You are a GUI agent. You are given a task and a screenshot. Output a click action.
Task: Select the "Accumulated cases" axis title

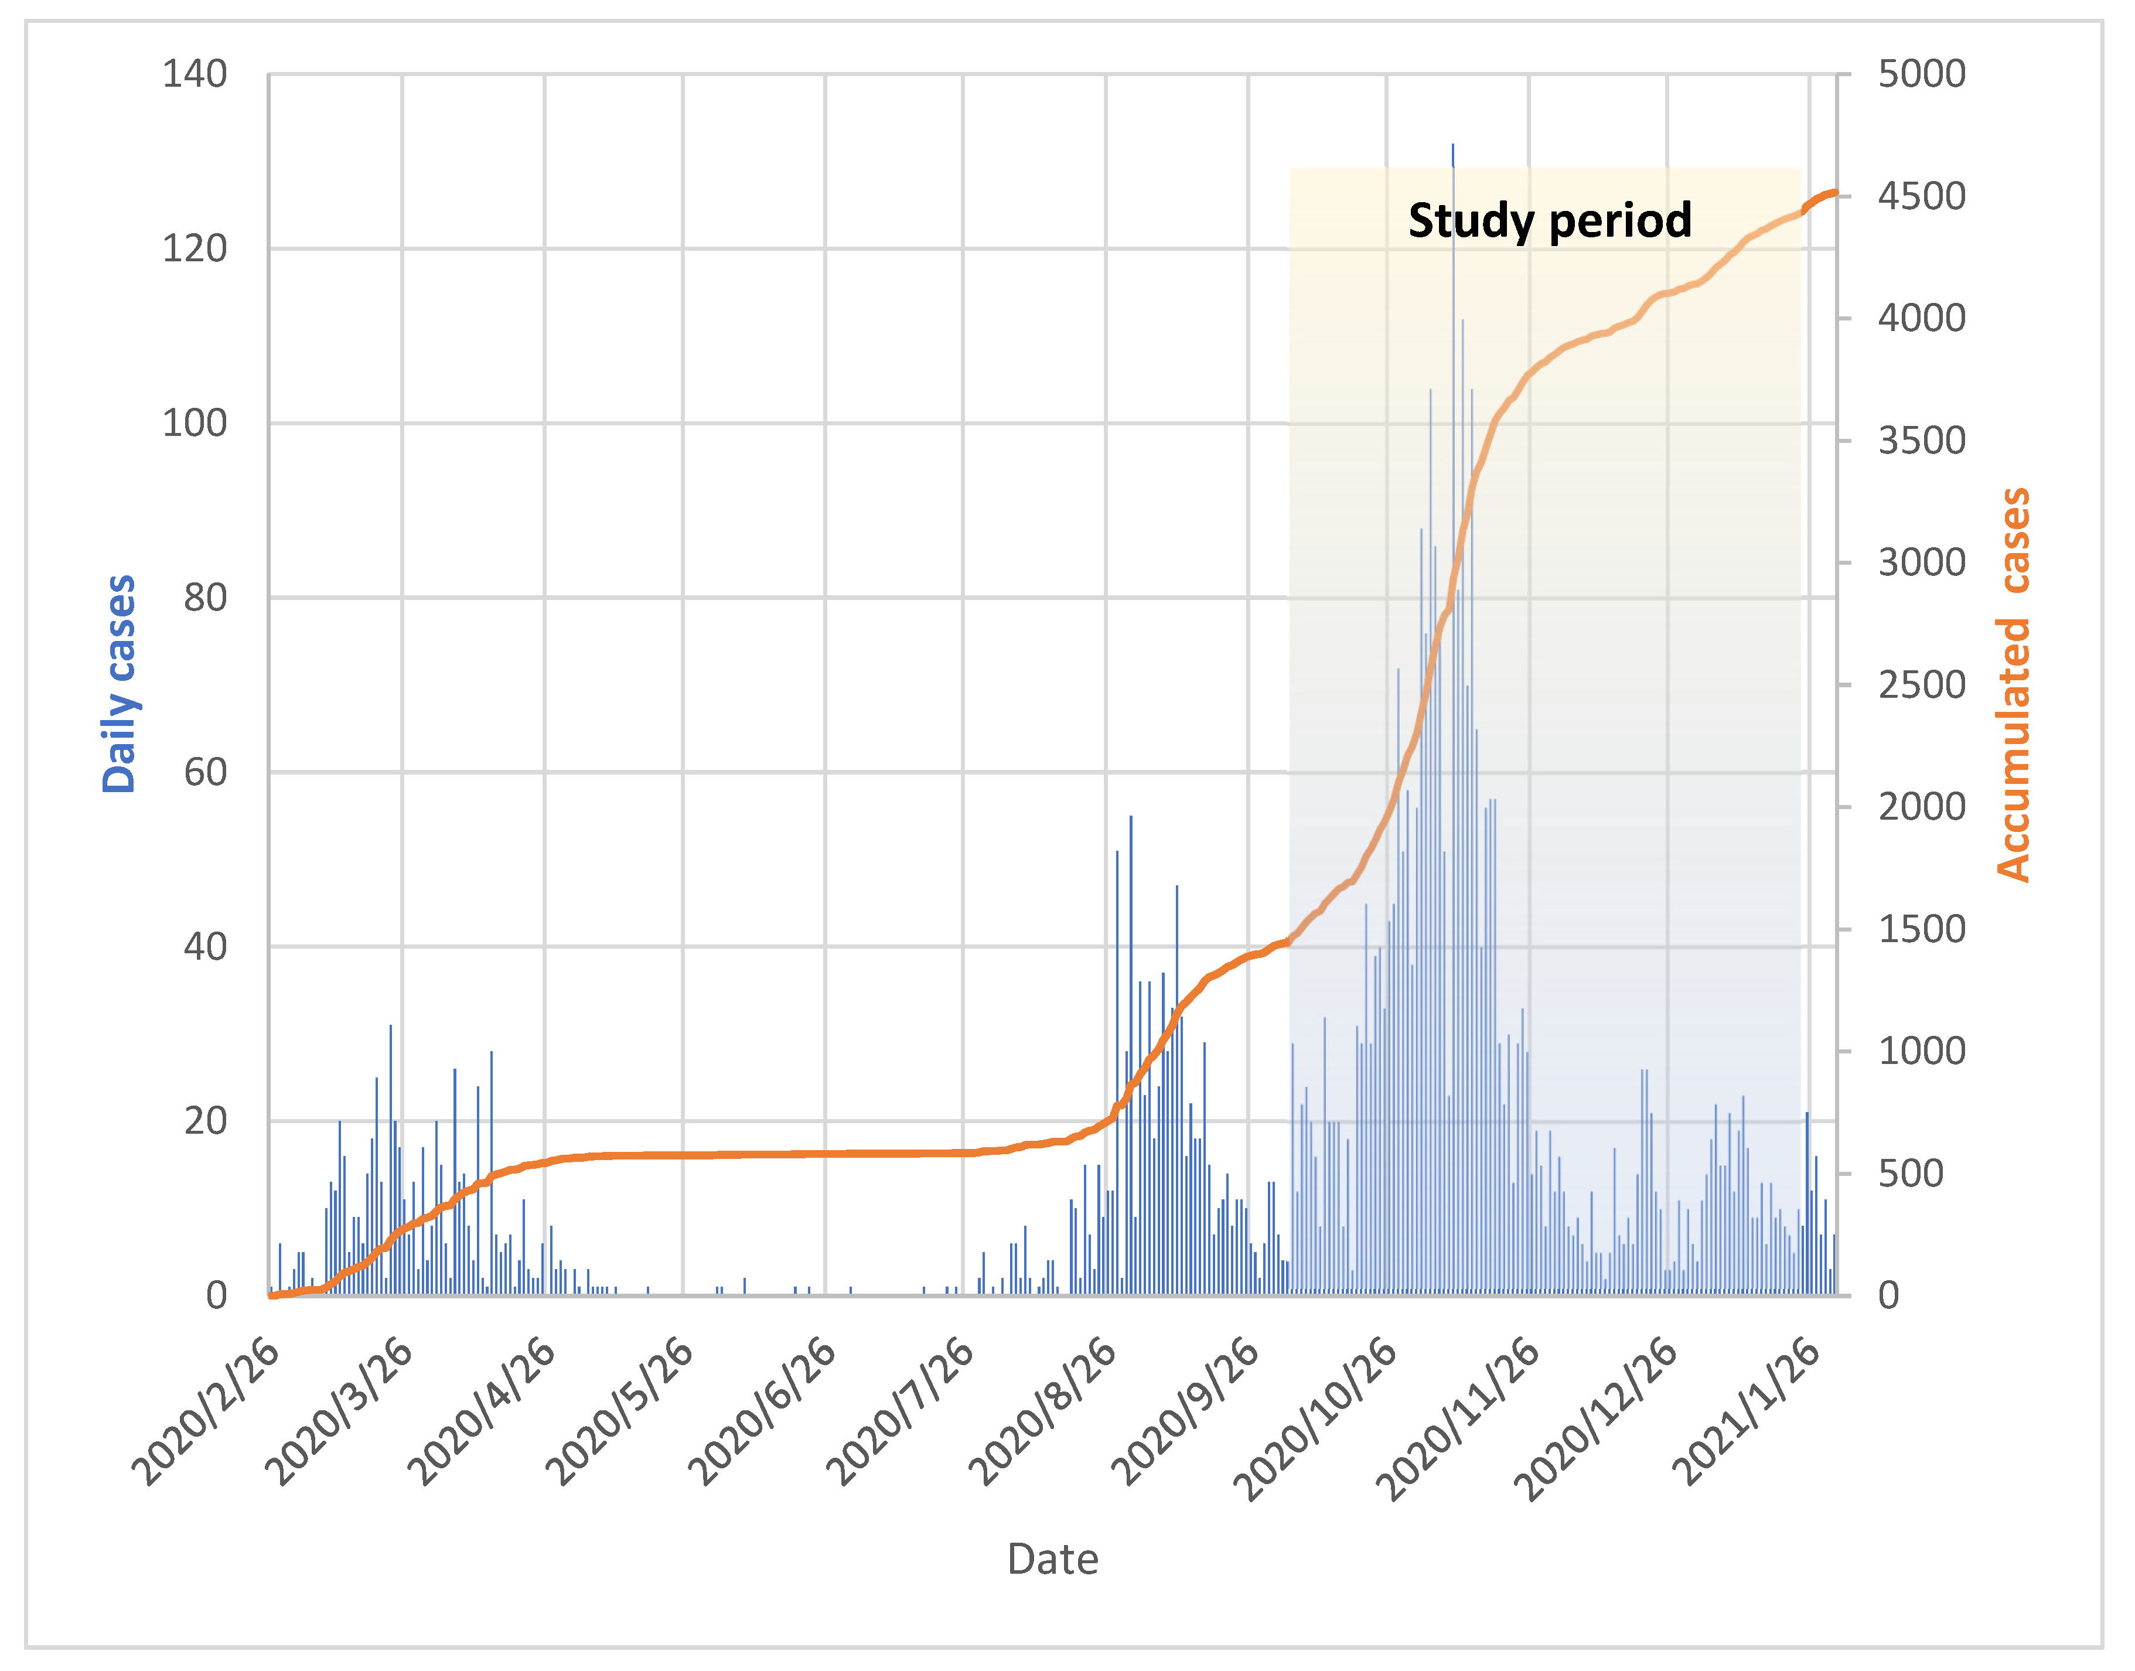(x=2013, y=684)
